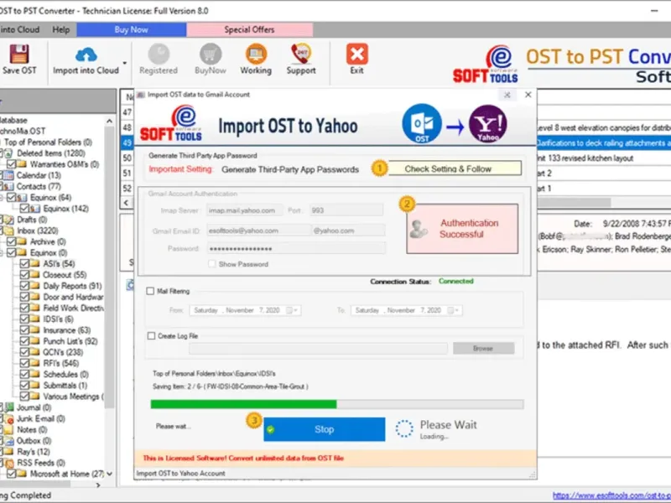Click the Working toolbar icon
Image resolution: width=671 pixels, height=503 pixels.
coord(256,54)
